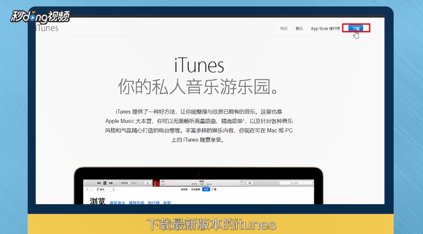Viewport: 423px width, 234px height.
Task: Select the 为你推荐 For You tab
Action: pyautogui.click(x=195, y=190)
